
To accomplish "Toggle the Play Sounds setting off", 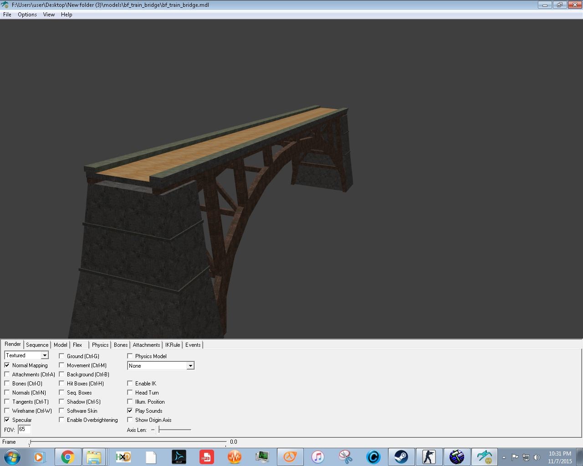I will pyautogui.click(x=130, y=410).
